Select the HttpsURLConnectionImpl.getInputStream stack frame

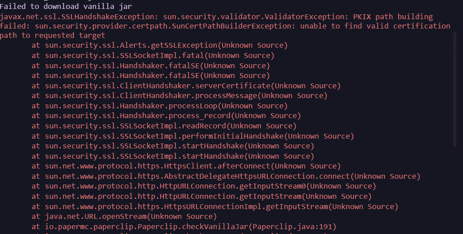click(x=215, y=206)
